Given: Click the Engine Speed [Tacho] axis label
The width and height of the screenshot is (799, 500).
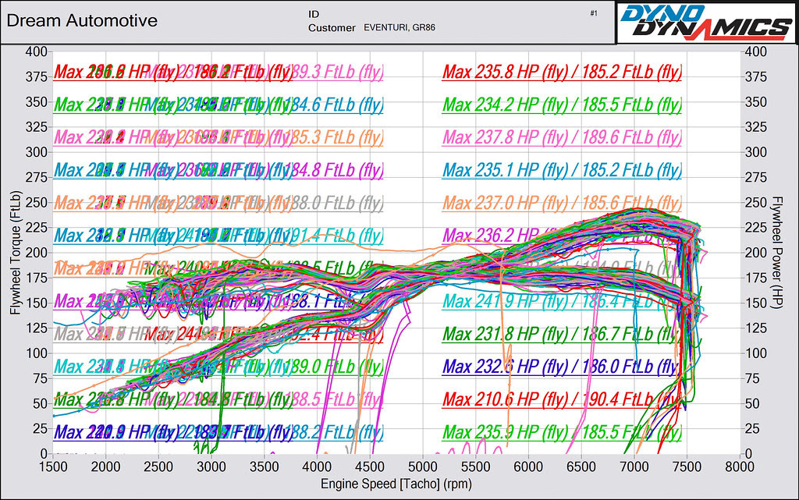Looking at the screenshot, I should [396, 484].
